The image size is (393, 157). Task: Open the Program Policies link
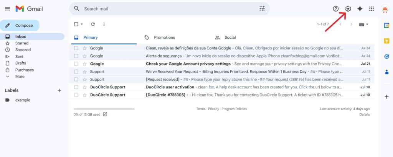coord(234,109)
